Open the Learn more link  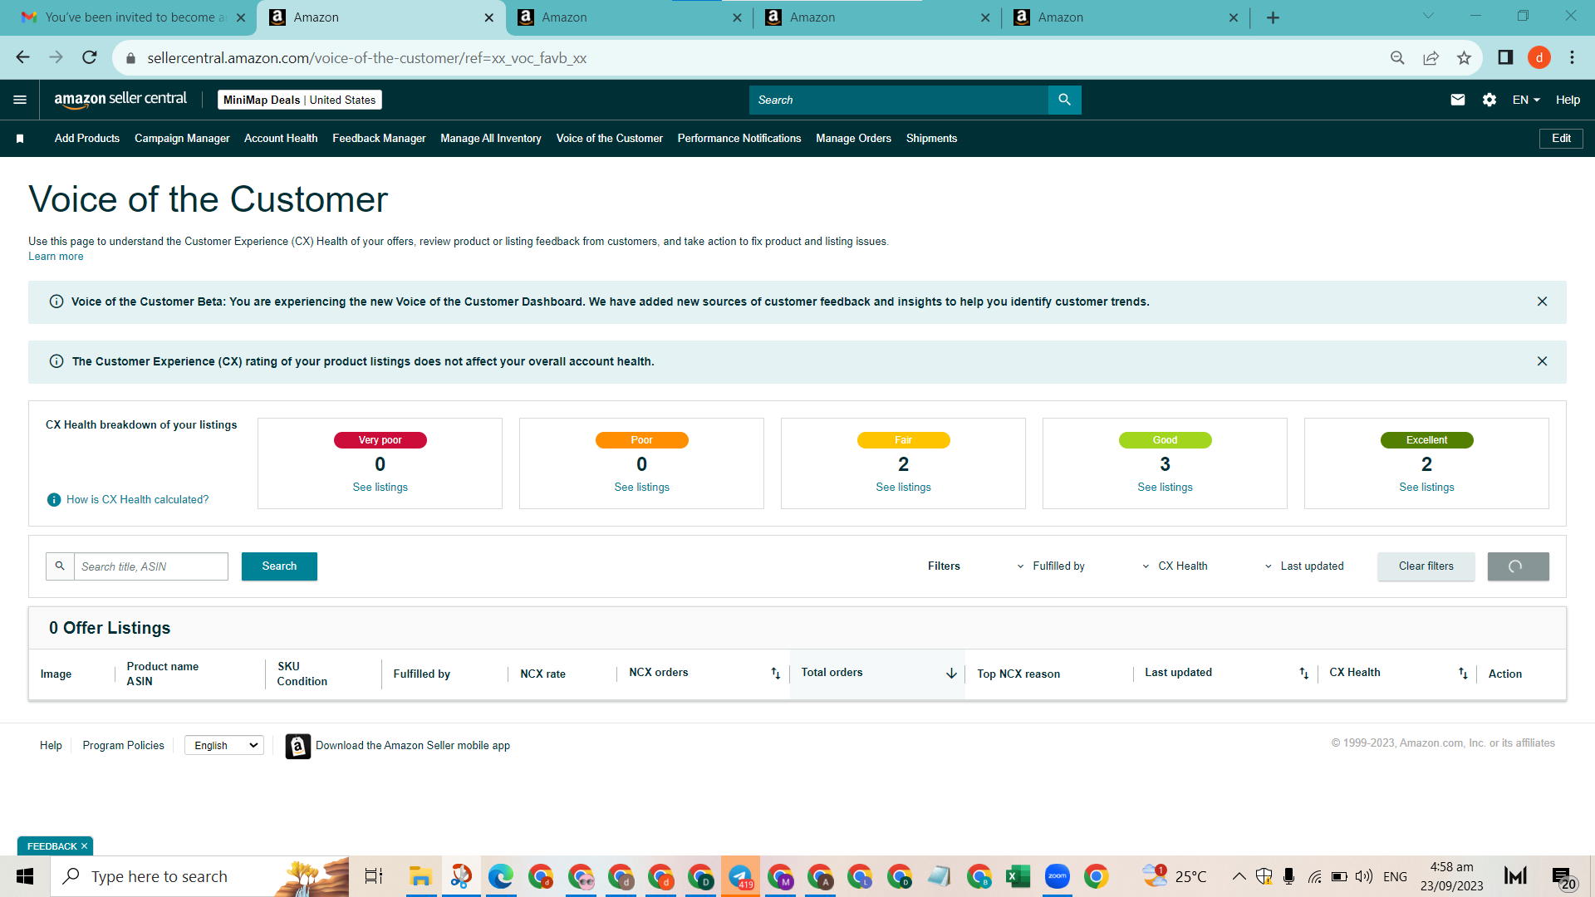56,257
